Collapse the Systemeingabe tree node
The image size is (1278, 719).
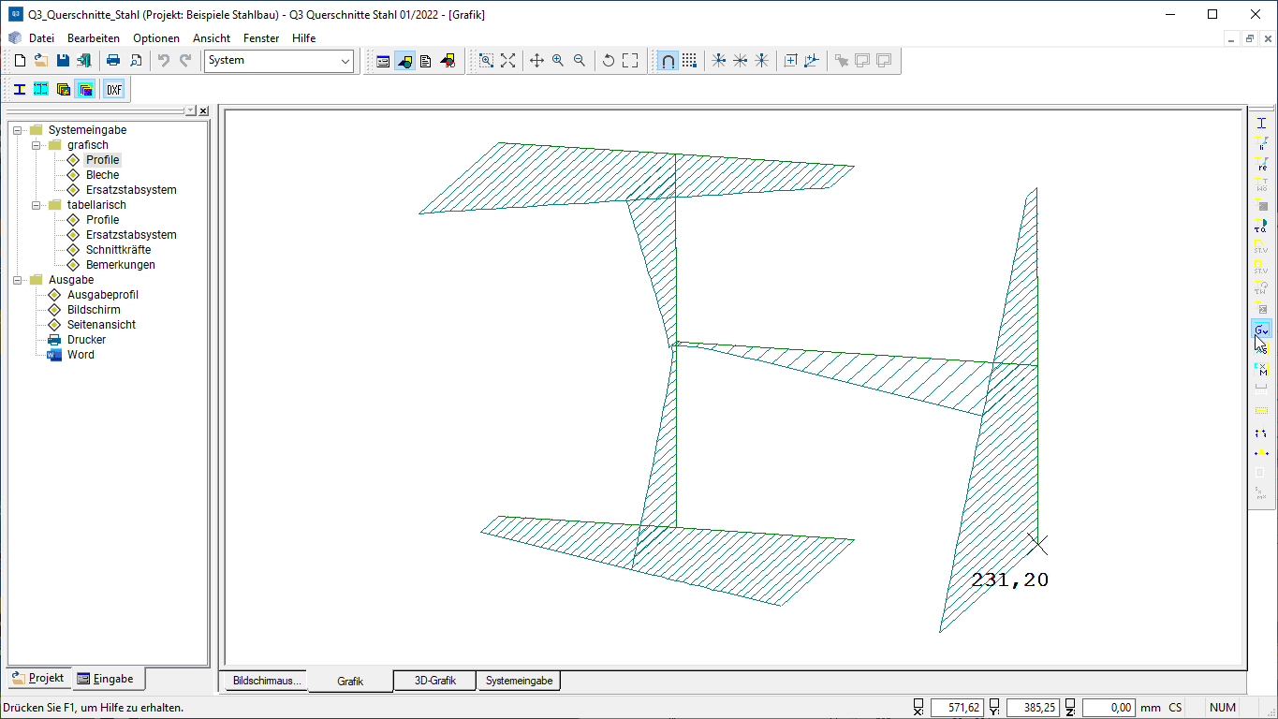(18, 130)
